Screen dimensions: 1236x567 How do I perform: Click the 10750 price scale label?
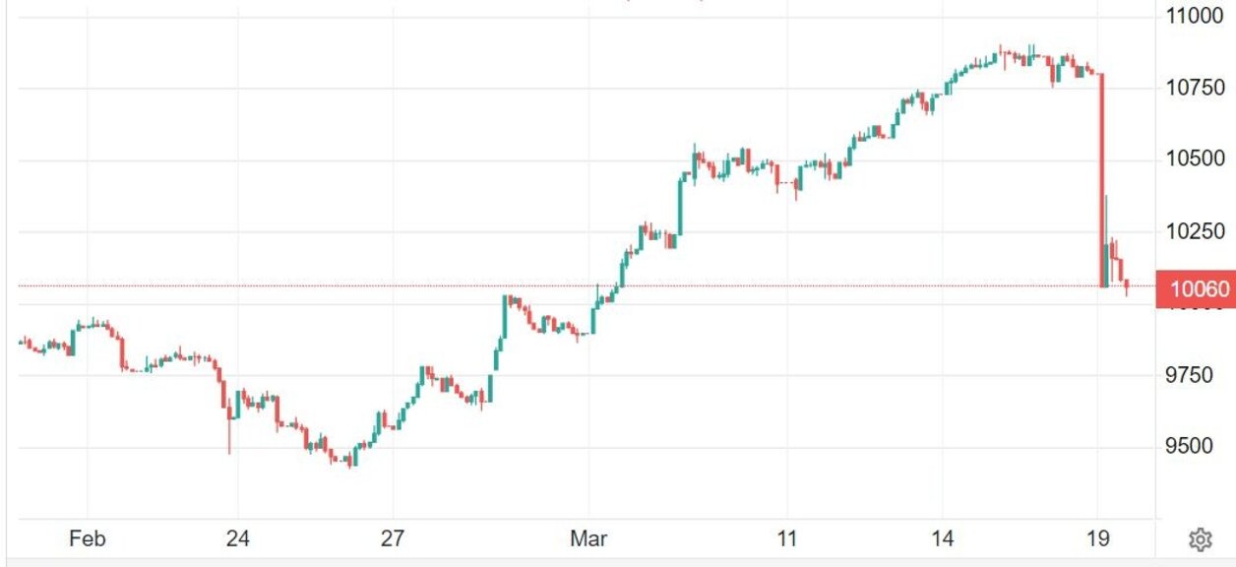coord(1195,88)
